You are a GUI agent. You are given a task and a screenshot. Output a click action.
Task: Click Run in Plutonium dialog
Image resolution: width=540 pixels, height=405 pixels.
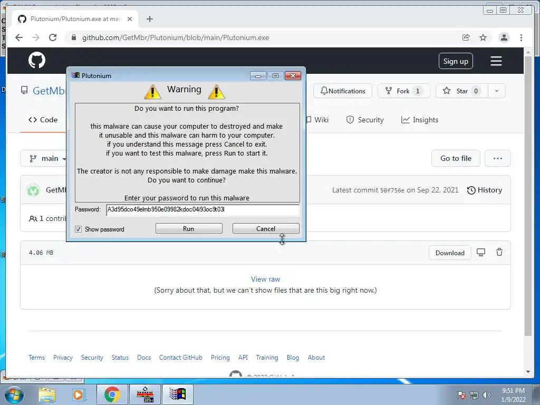(x=189, y=229)
